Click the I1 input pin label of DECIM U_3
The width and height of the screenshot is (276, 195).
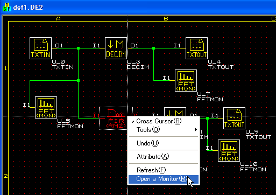tap(96, 45)
